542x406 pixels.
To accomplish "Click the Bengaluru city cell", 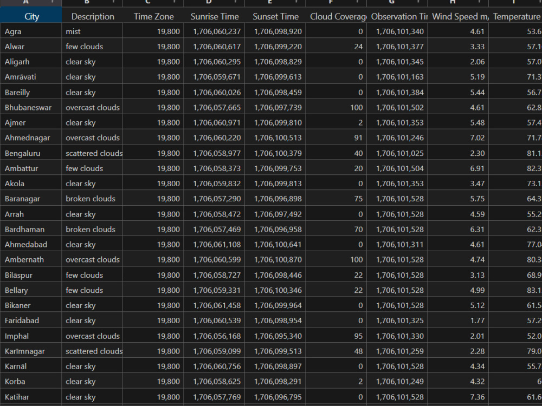I will tap(31, 153).
